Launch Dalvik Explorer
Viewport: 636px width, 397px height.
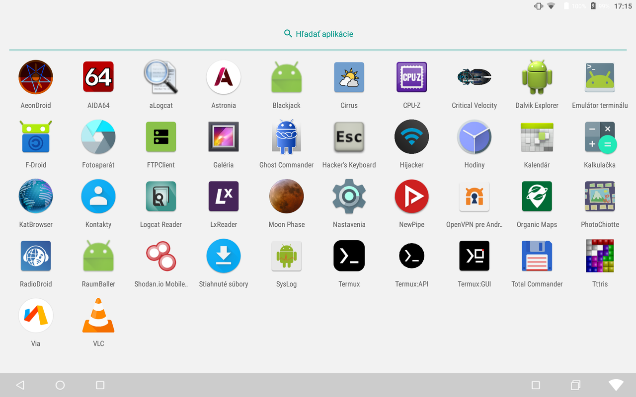click(537, 77)
